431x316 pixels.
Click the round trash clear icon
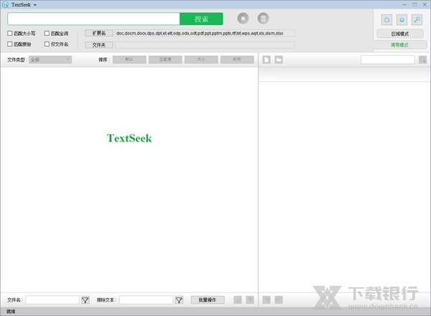pos(263,19)
